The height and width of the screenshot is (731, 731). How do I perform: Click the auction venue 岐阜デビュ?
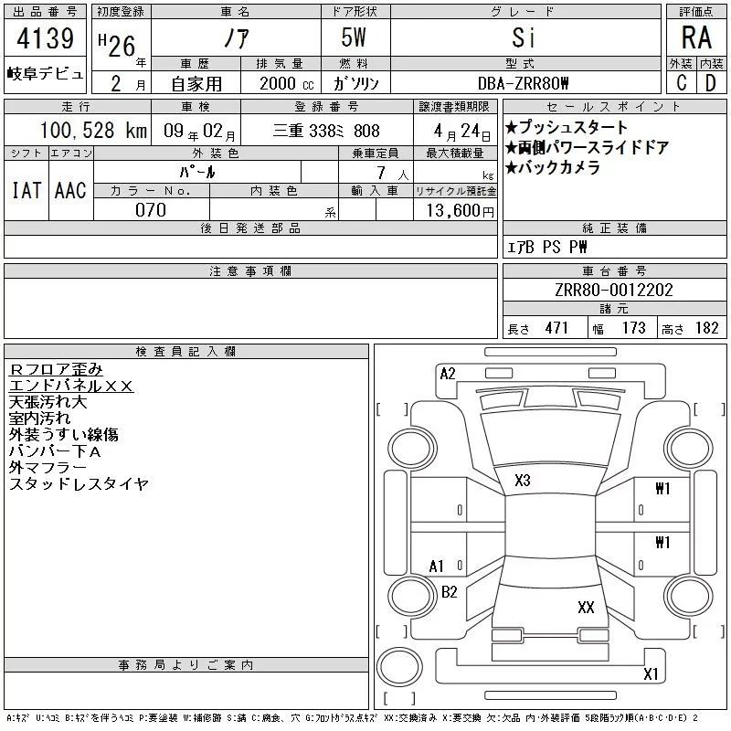coord(45,74)
